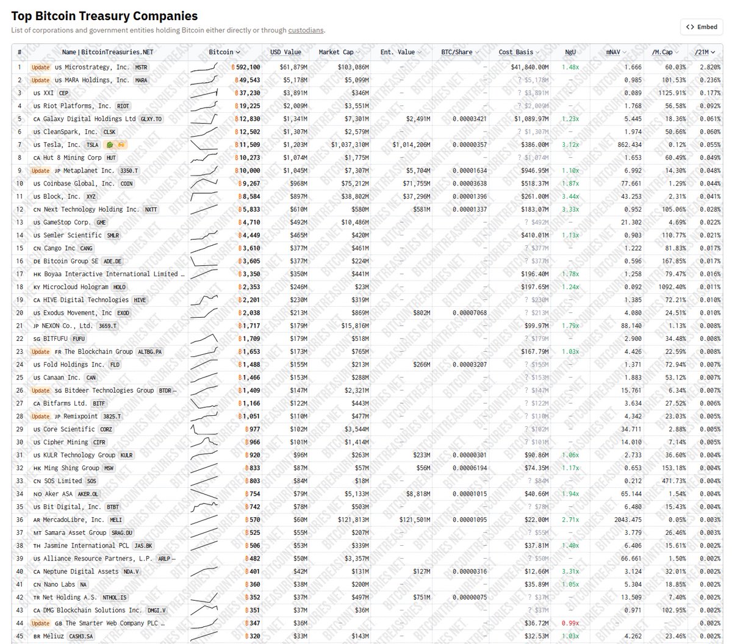Image resolution: width=732 pixels, height=644 pixels.
Task: Open the Microstrategy, Inc. company link
Action: point(97,67)
